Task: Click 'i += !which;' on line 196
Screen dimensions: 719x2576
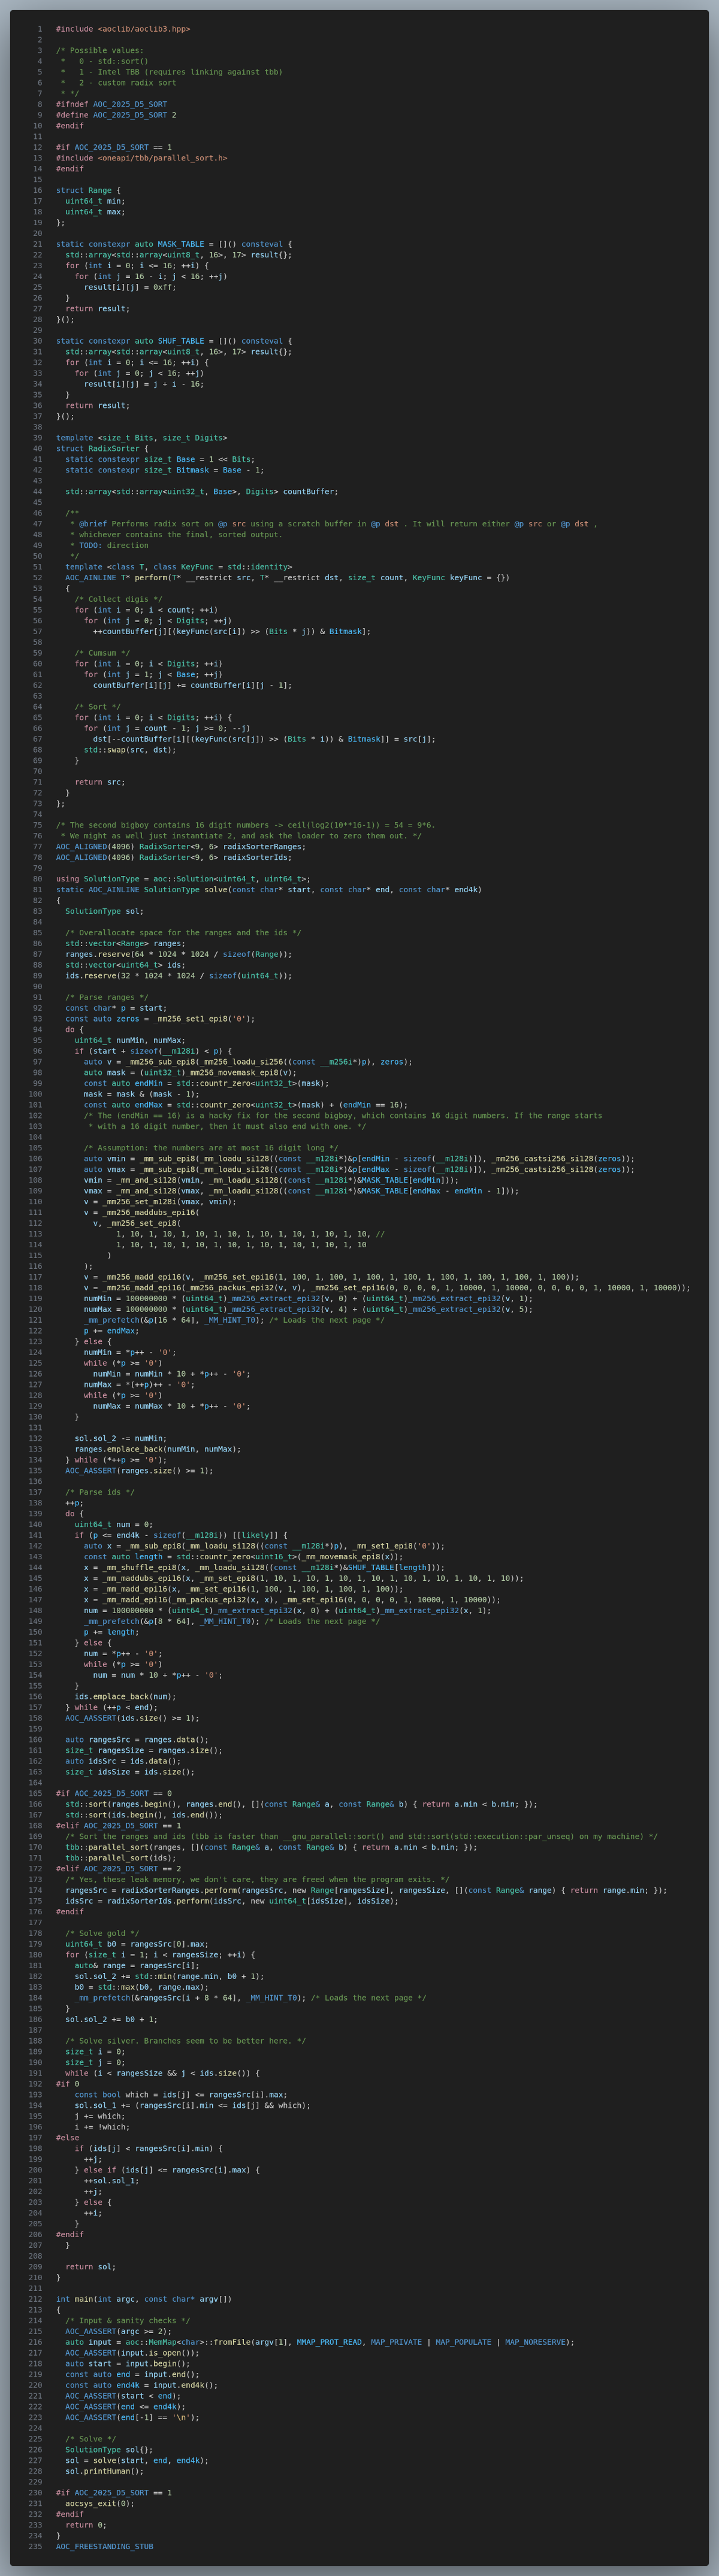Action: pos(102,2127)
